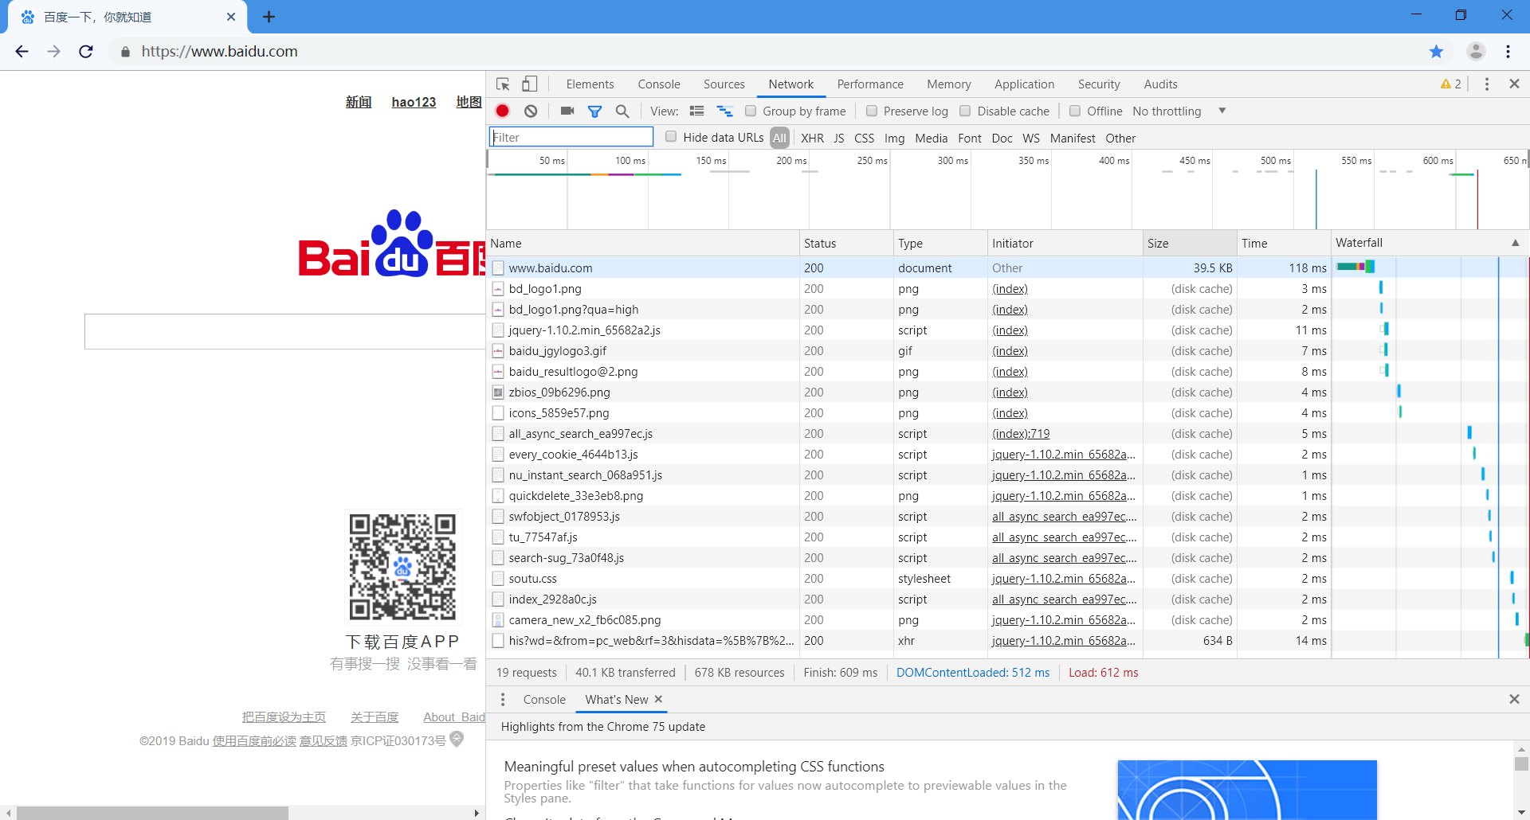This screenshot has width=1530, height=820.
Task: Filter requests by JS
Action: coord(839,138)
